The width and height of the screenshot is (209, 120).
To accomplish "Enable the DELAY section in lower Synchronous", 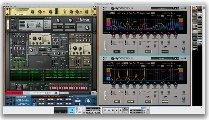I will click(x=148, y=101).
